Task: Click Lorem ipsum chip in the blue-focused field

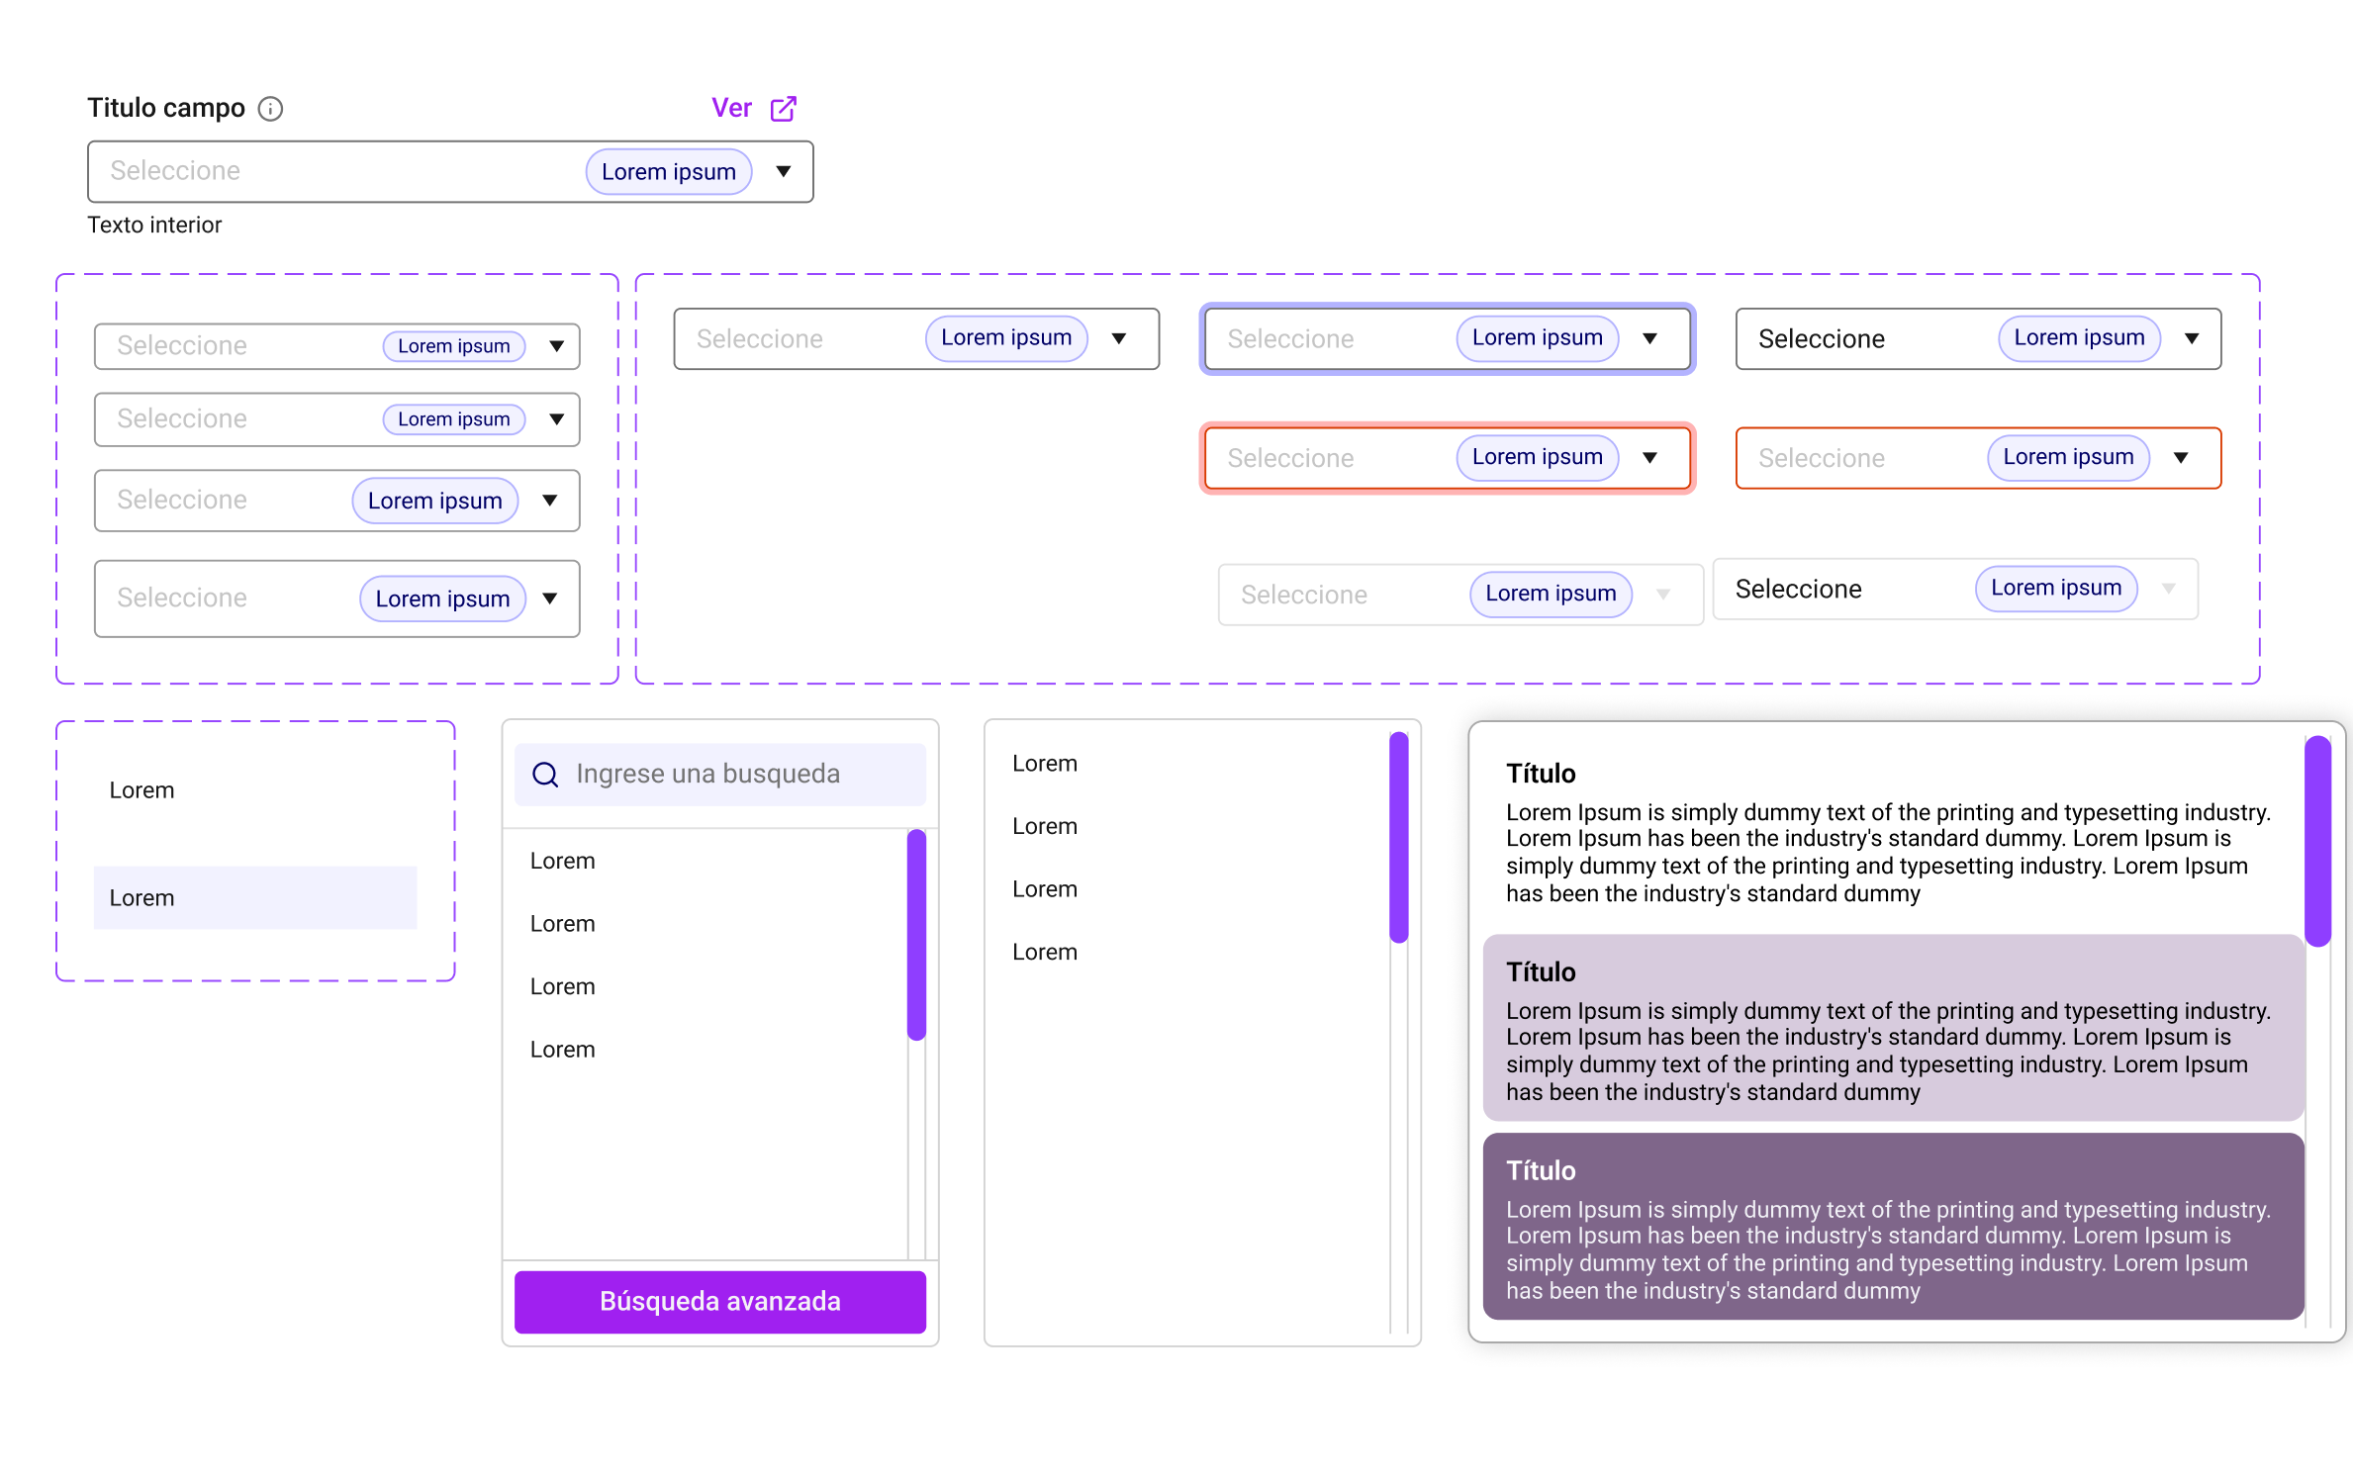Action: (1538, 338)
